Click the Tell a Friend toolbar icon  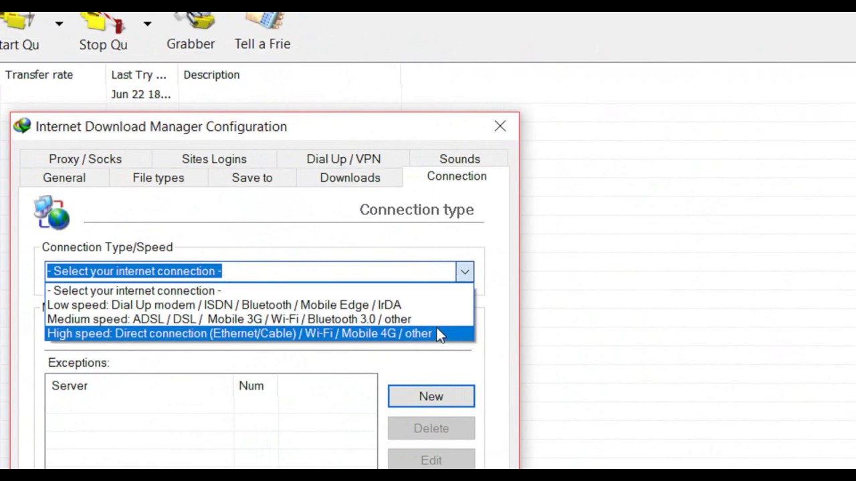click(x=265, y=23)
